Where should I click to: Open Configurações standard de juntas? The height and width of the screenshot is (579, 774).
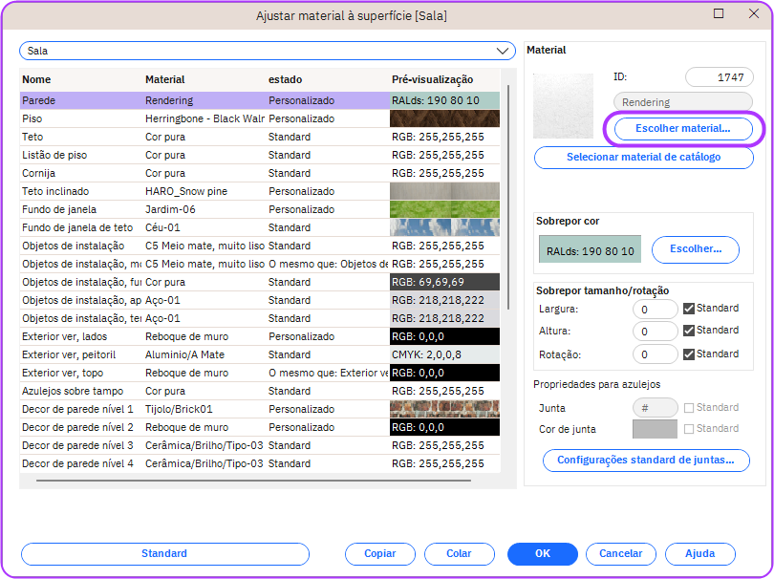click(x=645, y=461)
